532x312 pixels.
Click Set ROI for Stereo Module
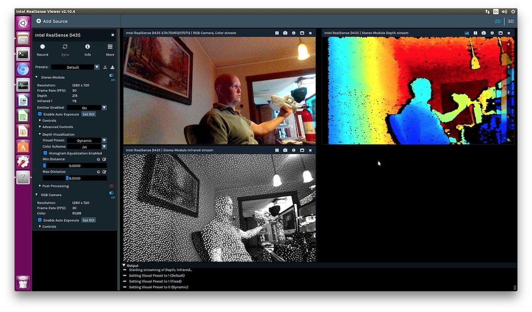(x=88, y=114)
